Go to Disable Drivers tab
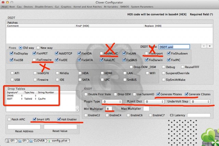 click(44, 7)
